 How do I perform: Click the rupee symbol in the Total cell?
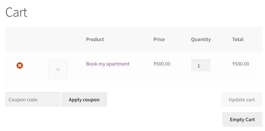(x=233, y=64)
